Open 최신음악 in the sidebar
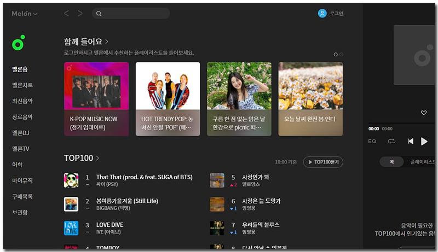This screenshot has height=252, width=438. click(x=22, y=101)
